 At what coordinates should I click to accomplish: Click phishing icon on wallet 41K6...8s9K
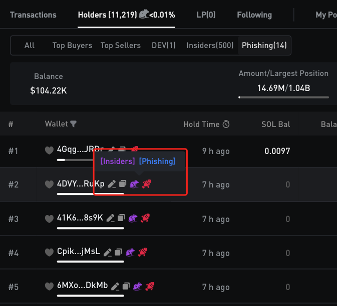coord(145,218)
